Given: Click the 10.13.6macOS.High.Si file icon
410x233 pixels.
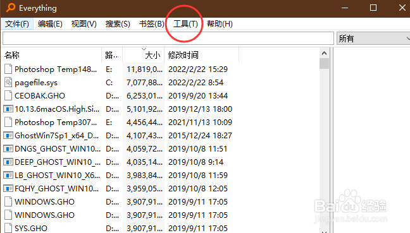Looking at the screenshot, I should (x=8, y=109).
